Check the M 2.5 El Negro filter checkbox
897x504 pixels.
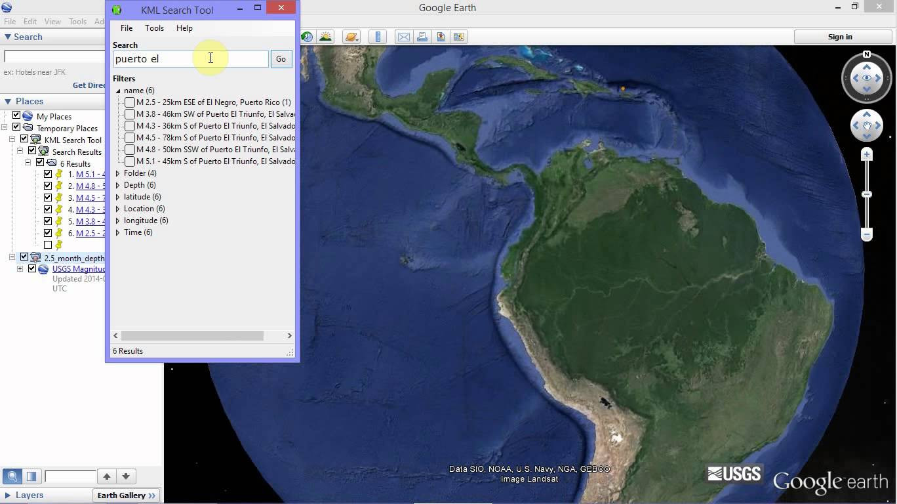coord(130,102)
